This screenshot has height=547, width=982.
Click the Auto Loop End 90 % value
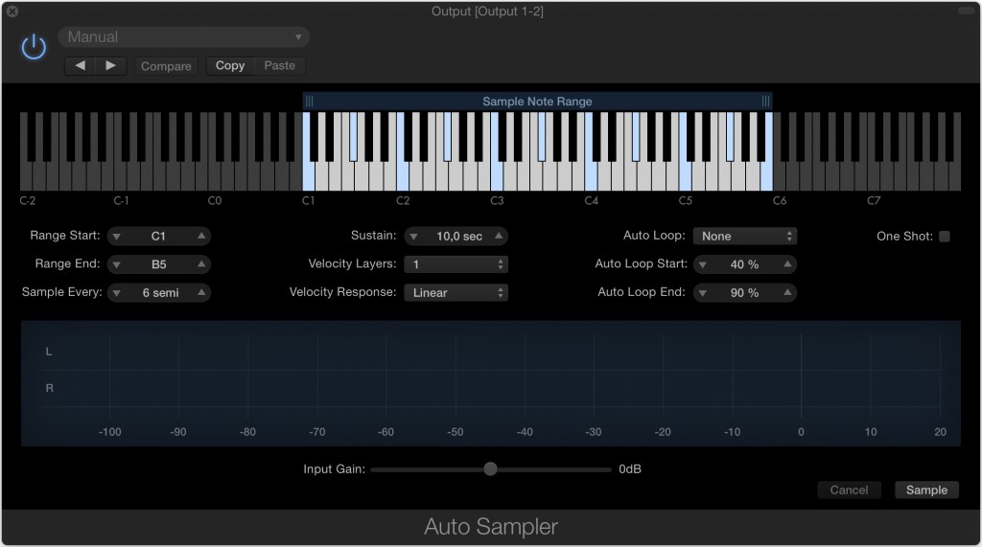click(744, 292)
